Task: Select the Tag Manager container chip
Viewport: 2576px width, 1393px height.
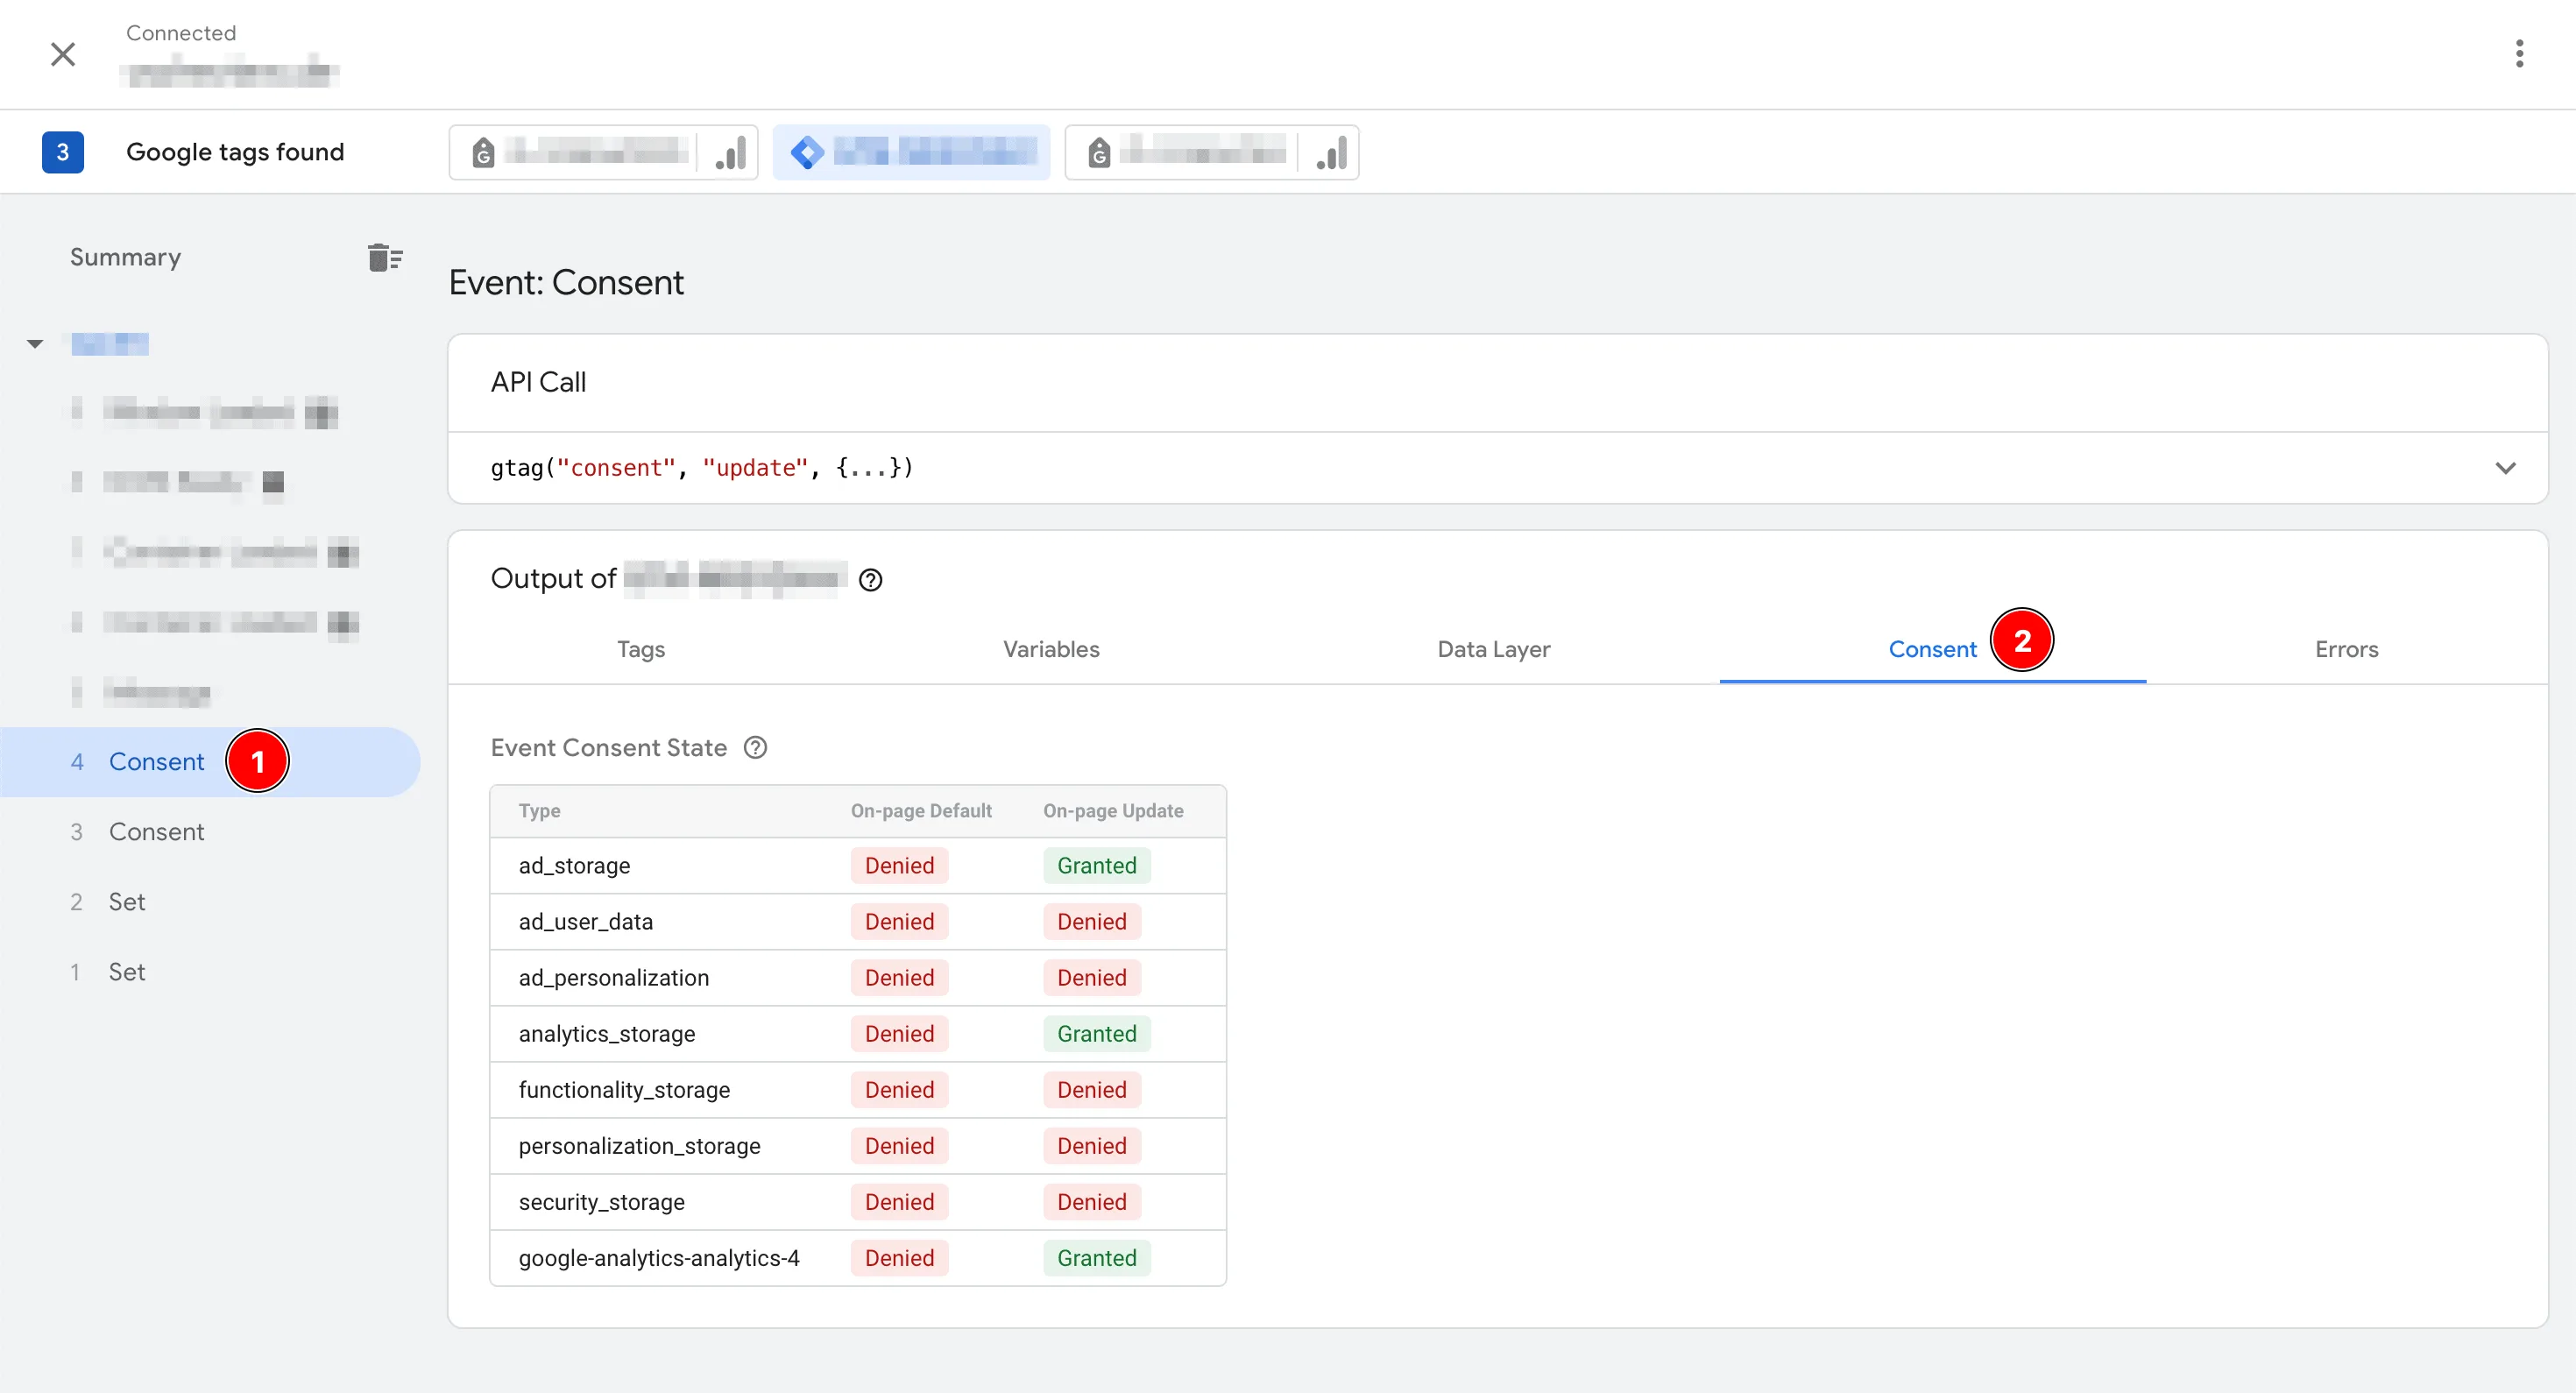Action: (911, 153)
